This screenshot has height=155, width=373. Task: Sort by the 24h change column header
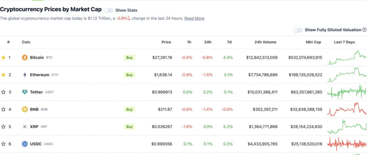point(208,42)
